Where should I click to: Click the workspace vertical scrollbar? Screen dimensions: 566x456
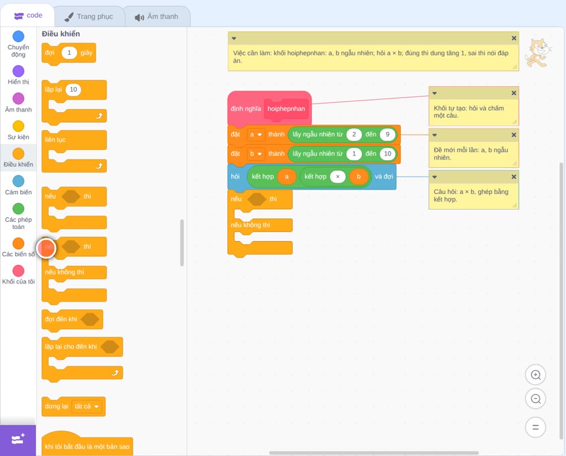pyautogui.click(x=561, y=302)
